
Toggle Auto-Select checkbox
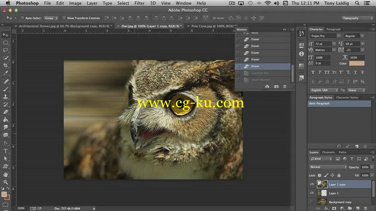coord(22,18)
